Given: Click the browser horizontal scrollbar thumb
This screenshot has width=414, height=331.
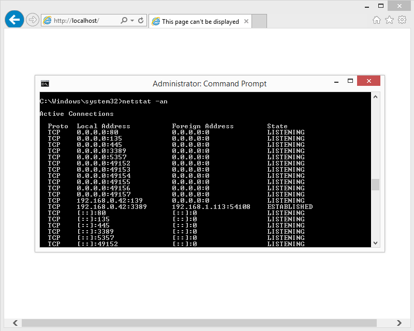Looking at the screenshot, I should coord(199,323).
